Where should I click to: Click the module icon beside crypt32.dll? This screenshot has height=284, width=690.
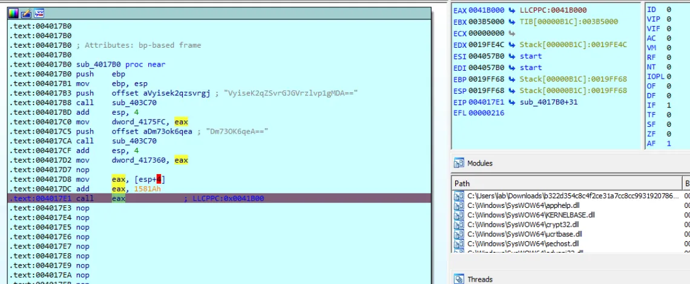click(459, 225)
